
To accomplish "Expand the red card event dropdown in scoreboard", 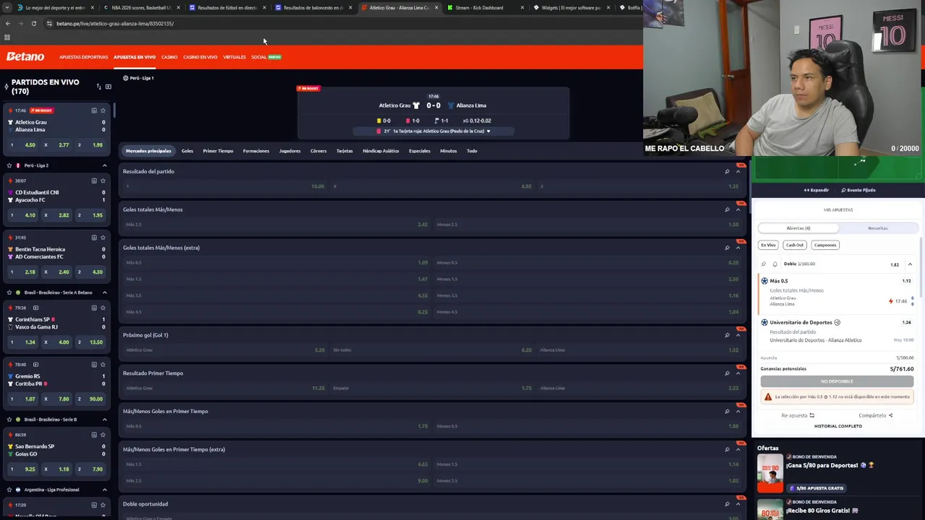I will click(489, 131).
